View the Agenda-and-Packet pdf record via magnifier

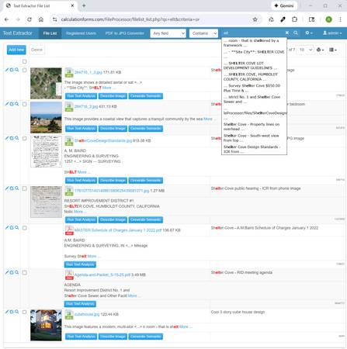[16, 272]
